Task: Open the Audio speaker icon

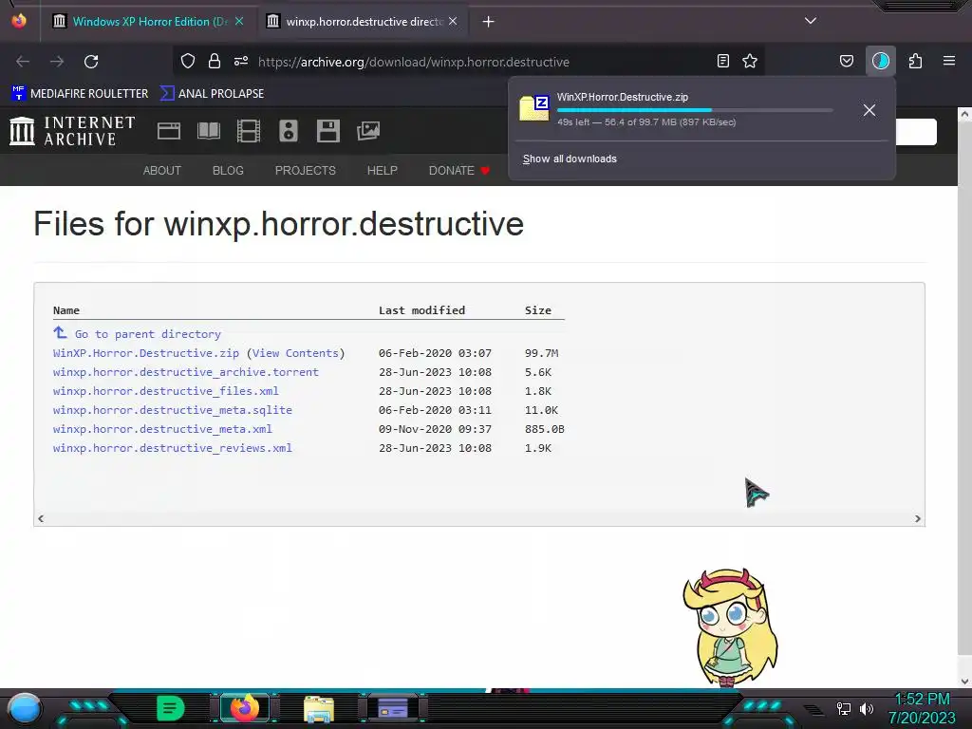Action: click(289, 131)
